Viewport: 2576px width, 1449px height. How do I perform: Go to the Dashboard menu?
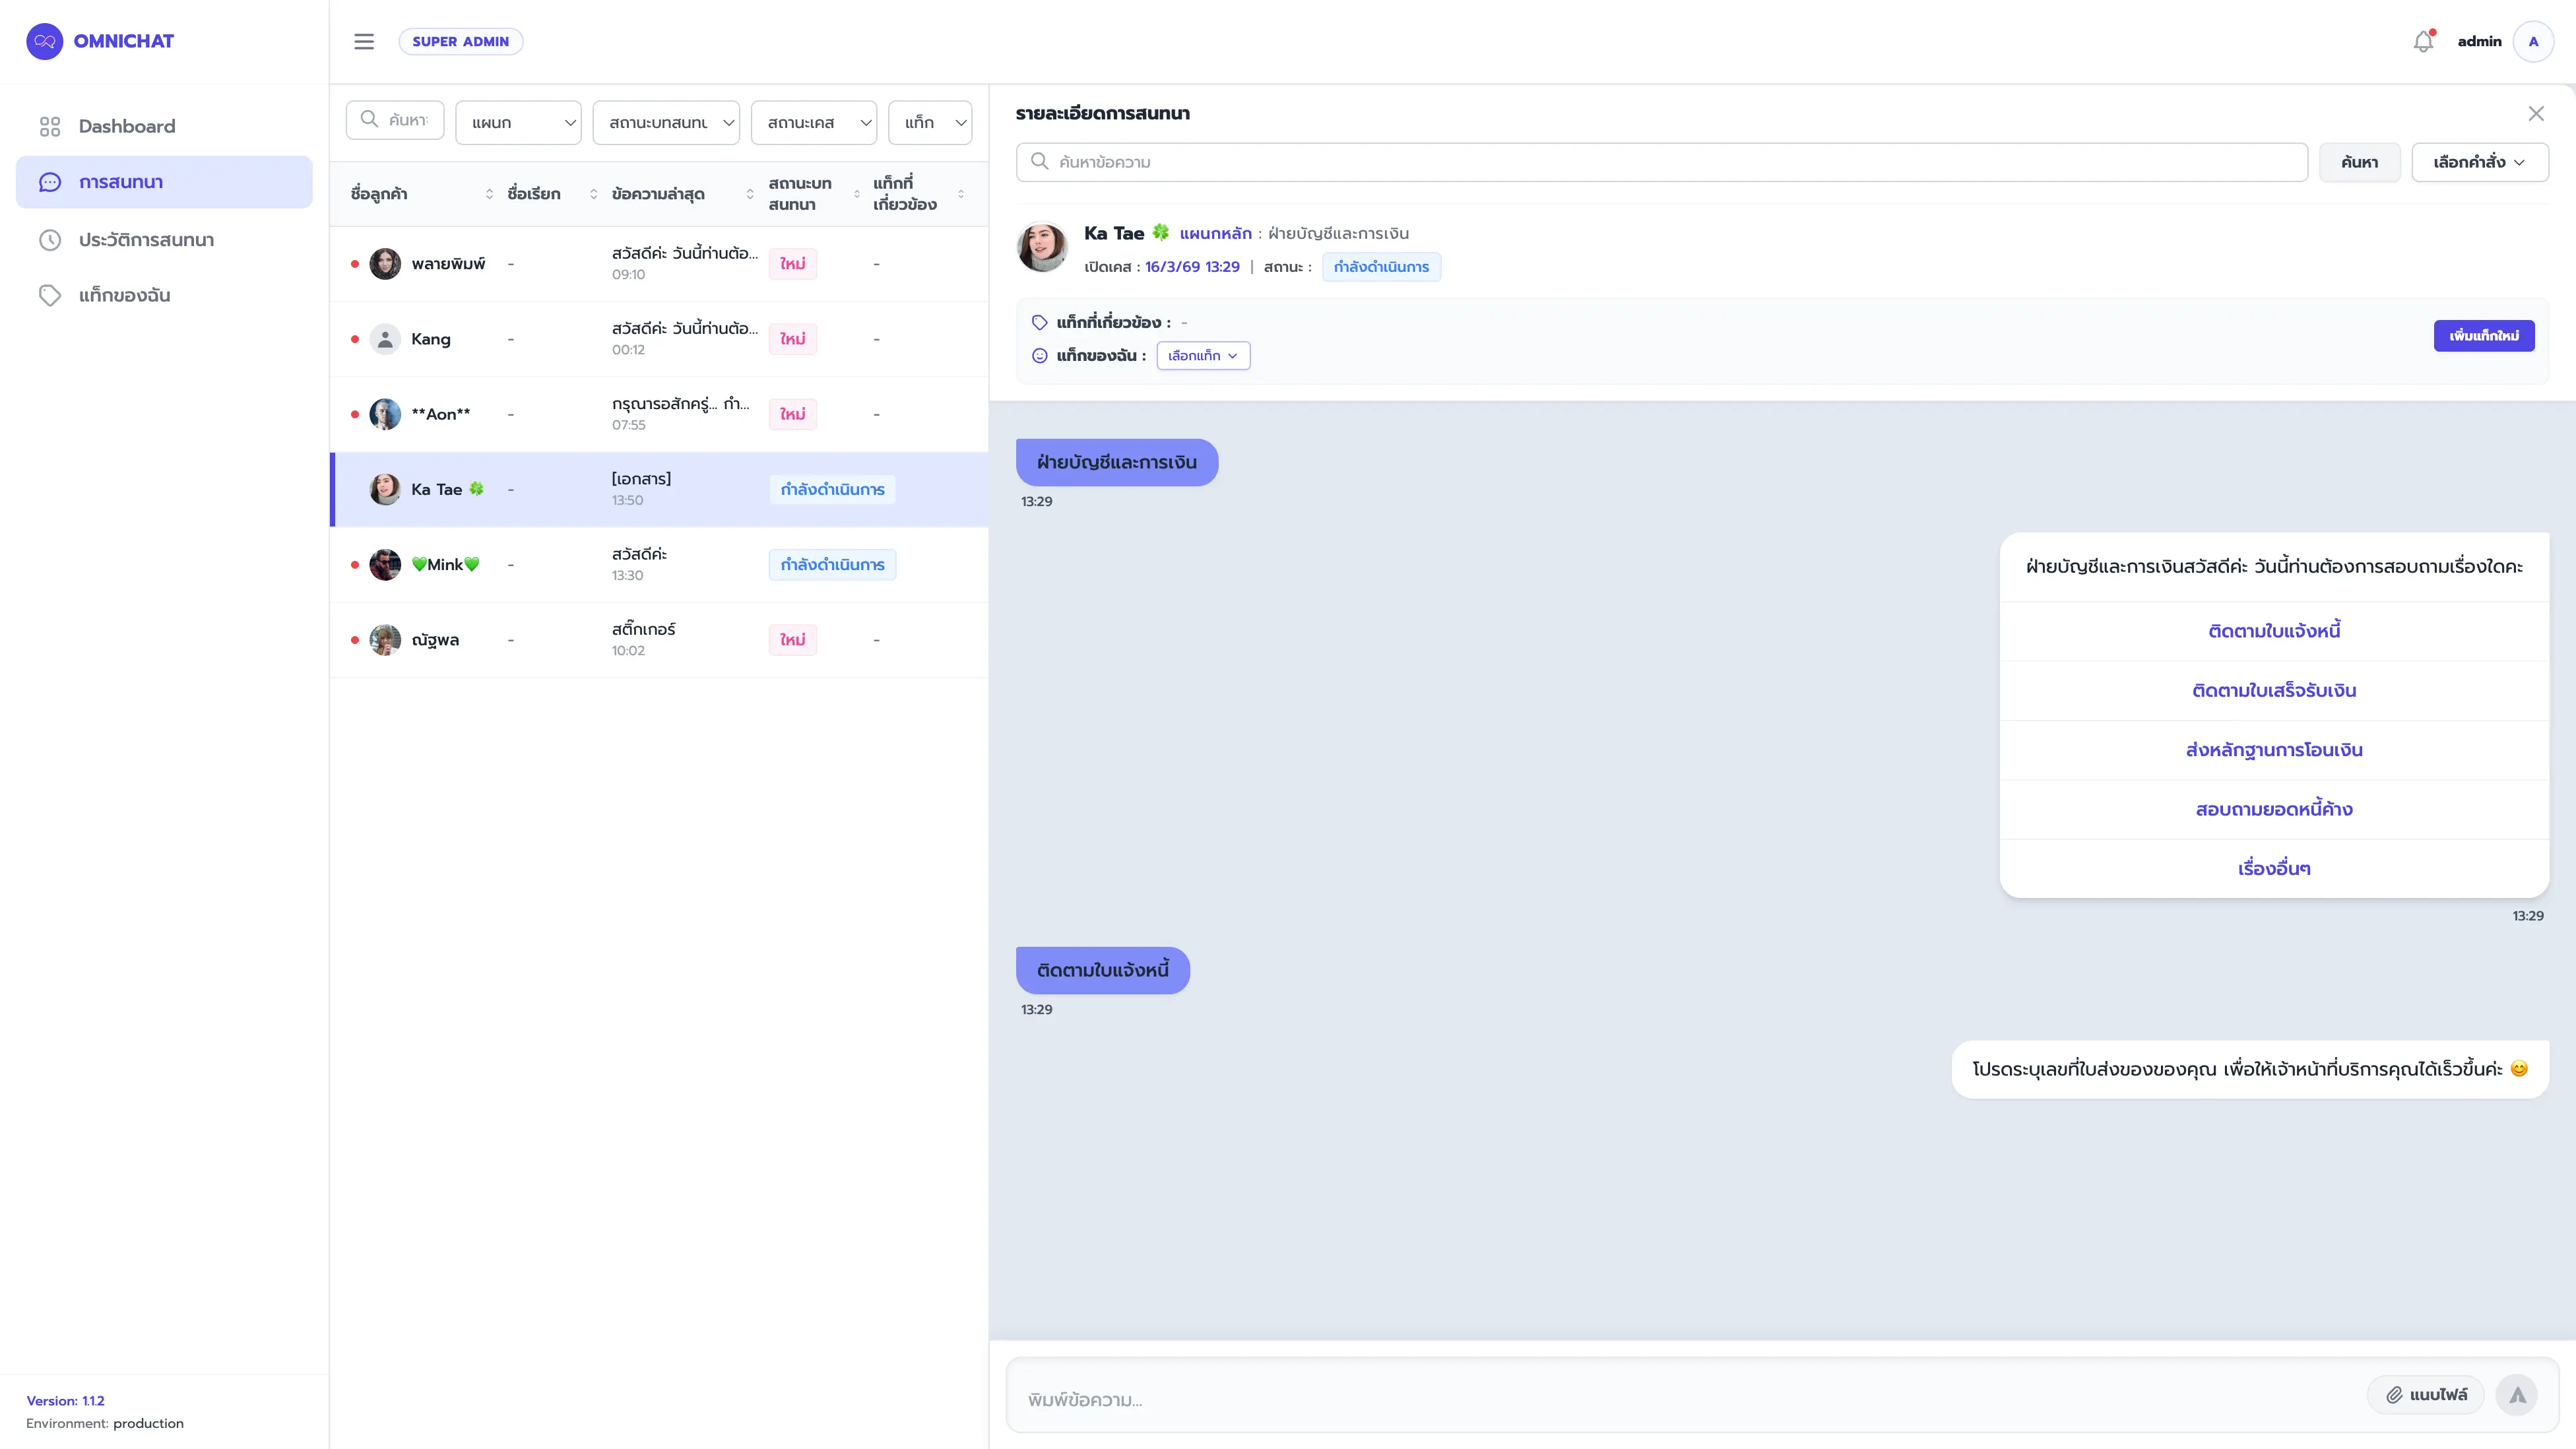[x=126, y=127]
